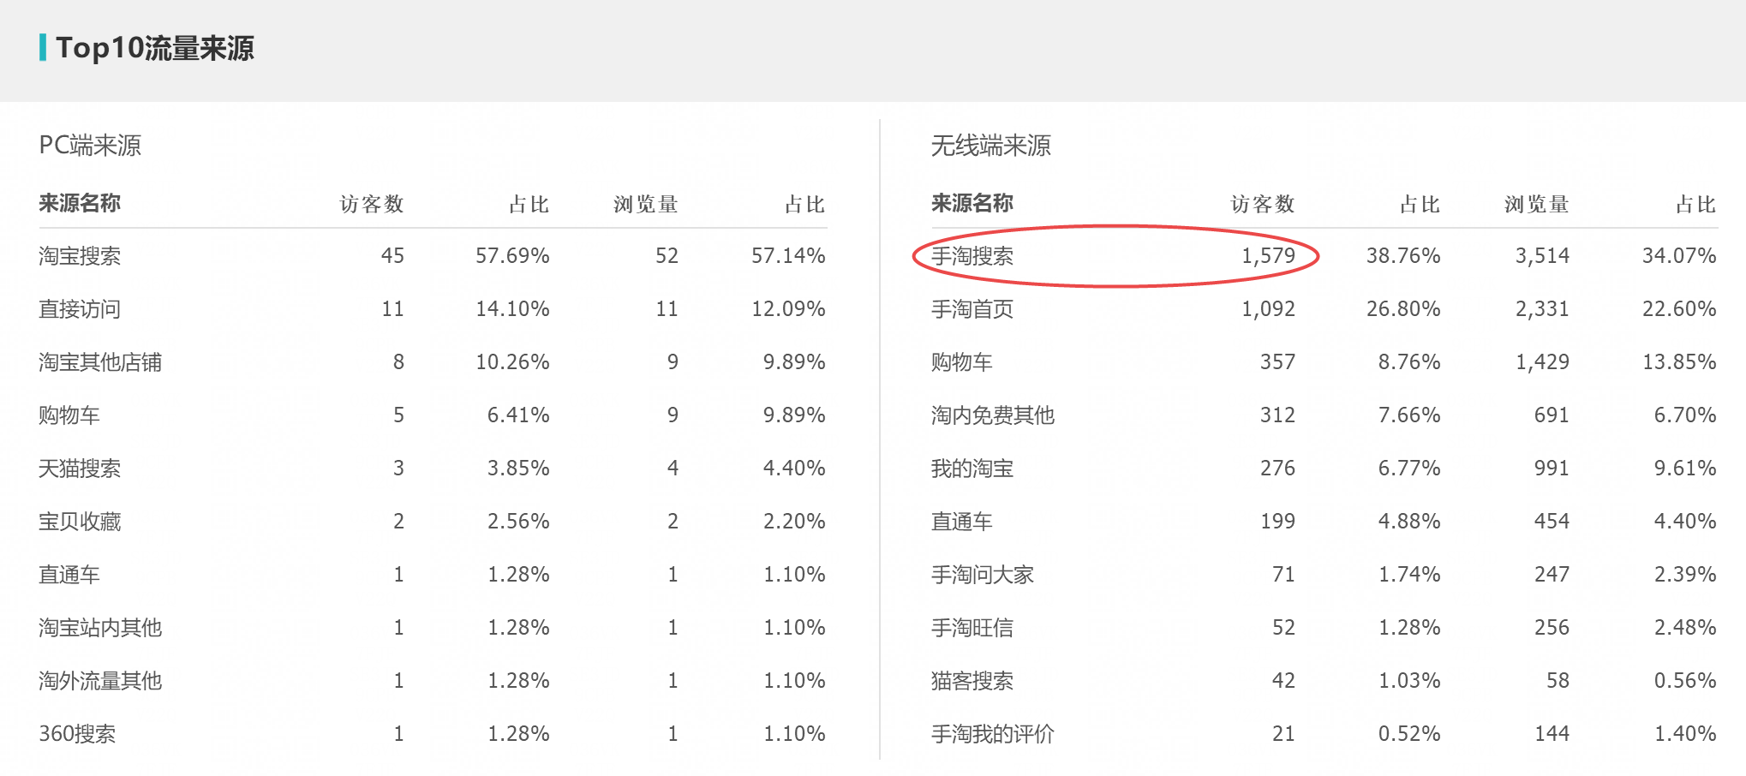Click the Top10流量来源 heading
The height and width of the screenshot is (776, 1746).
point(155,48)
